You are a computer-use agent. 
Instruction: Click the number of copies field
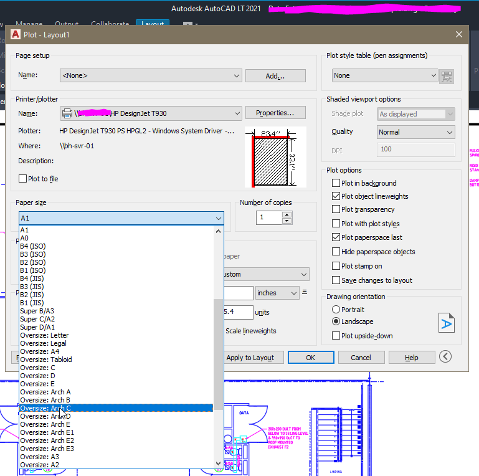pos(269,217)
